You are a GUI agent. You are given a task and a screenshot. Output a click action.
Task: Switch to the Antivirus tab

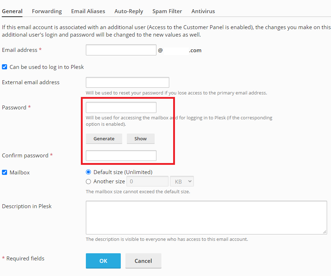pyautogui.click(x=203, y=11)
